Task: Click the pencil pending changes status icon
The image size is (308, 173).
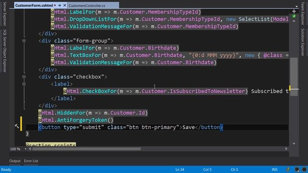Action: 288,169
